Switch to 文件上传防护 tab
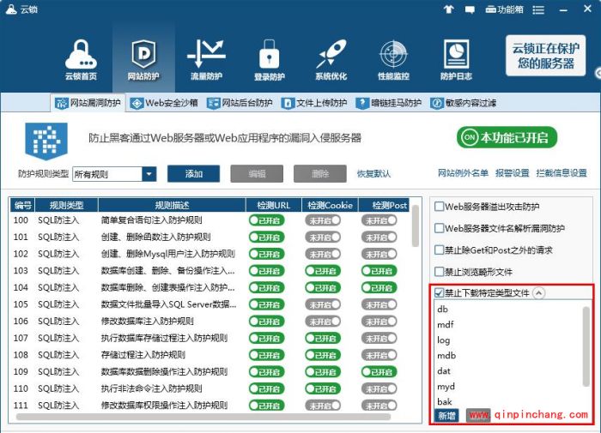Viewport: 601px width, 433px height. 314,103
